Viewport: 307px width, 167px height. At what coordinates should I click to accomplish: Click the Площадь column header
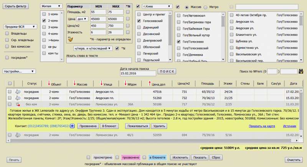pyautogui.click(x=208, y=84)
